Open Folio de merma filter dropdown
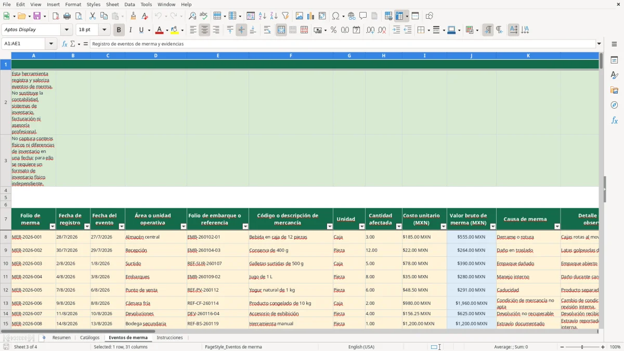Screen dimensions: 624x351 pyautogui.click(x=52, y=226)
